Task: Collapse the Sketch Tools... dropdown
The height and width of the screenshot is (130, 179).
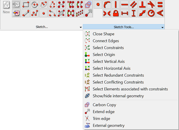Action: click(x=162, y=28)
